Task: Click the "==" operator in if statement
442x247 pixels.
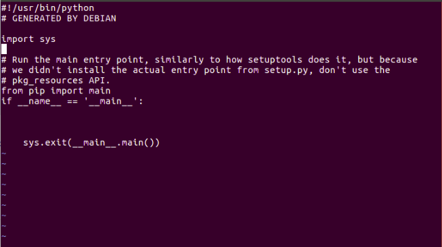Action: pos(72,102)
